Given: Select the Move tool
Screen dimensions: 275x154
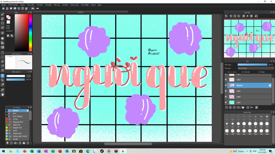Looking at the screenshot, I should [2, 33].
